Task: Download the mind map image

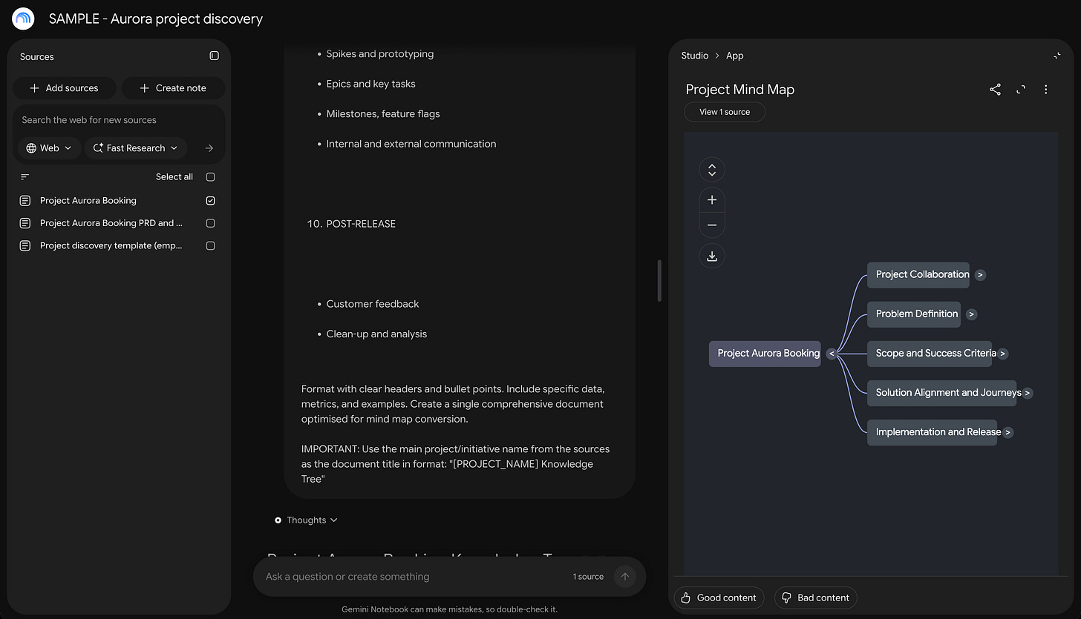Action: [x=712, y=256]
